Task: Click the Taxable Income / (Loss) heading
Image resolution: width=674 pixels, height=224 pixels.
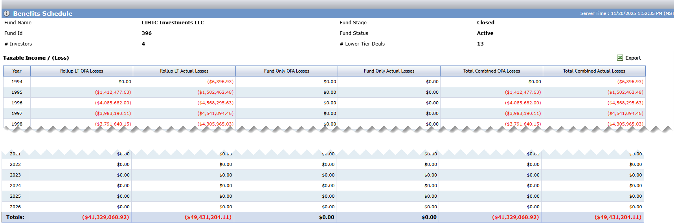Action: click(36, 58)
